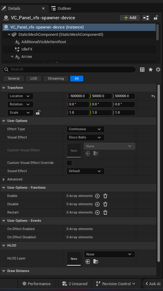Add element to Disable array
163x291 pixels.
pos(97,204)
